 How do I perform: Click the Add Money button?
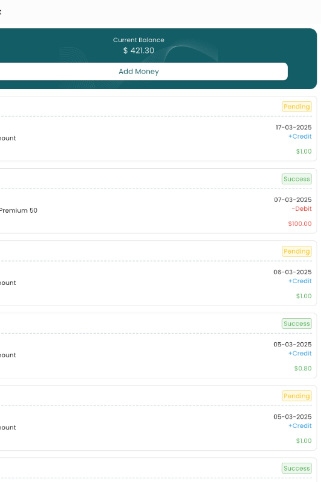[139, 71]
